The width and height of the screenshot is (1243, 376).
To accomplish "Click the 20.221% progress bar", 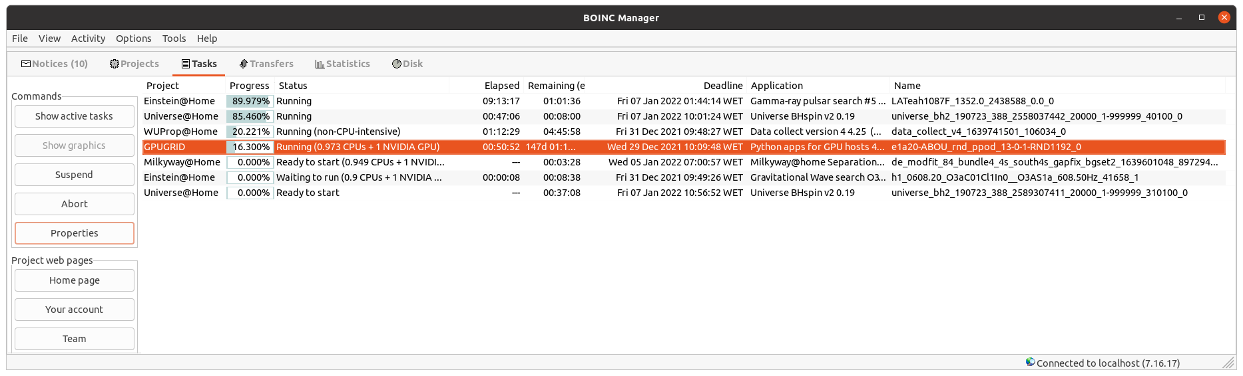I will [x=250, y=132].
